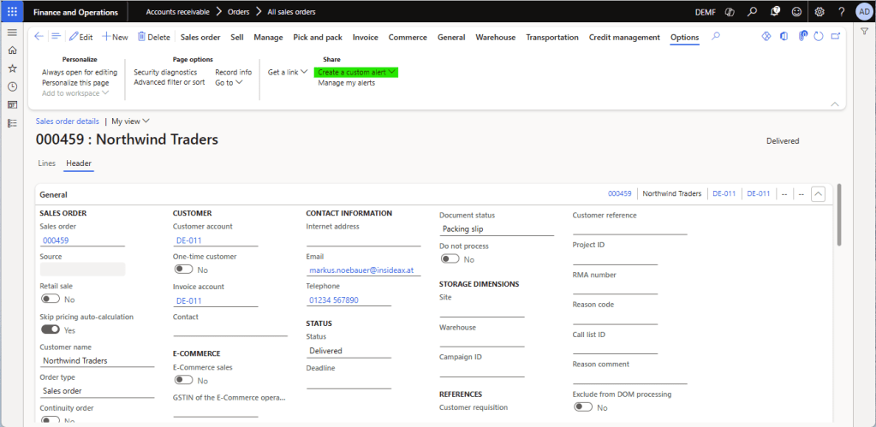Open Create a custom alert dropdown
The image size is (876, 427).
pos(356,73)
